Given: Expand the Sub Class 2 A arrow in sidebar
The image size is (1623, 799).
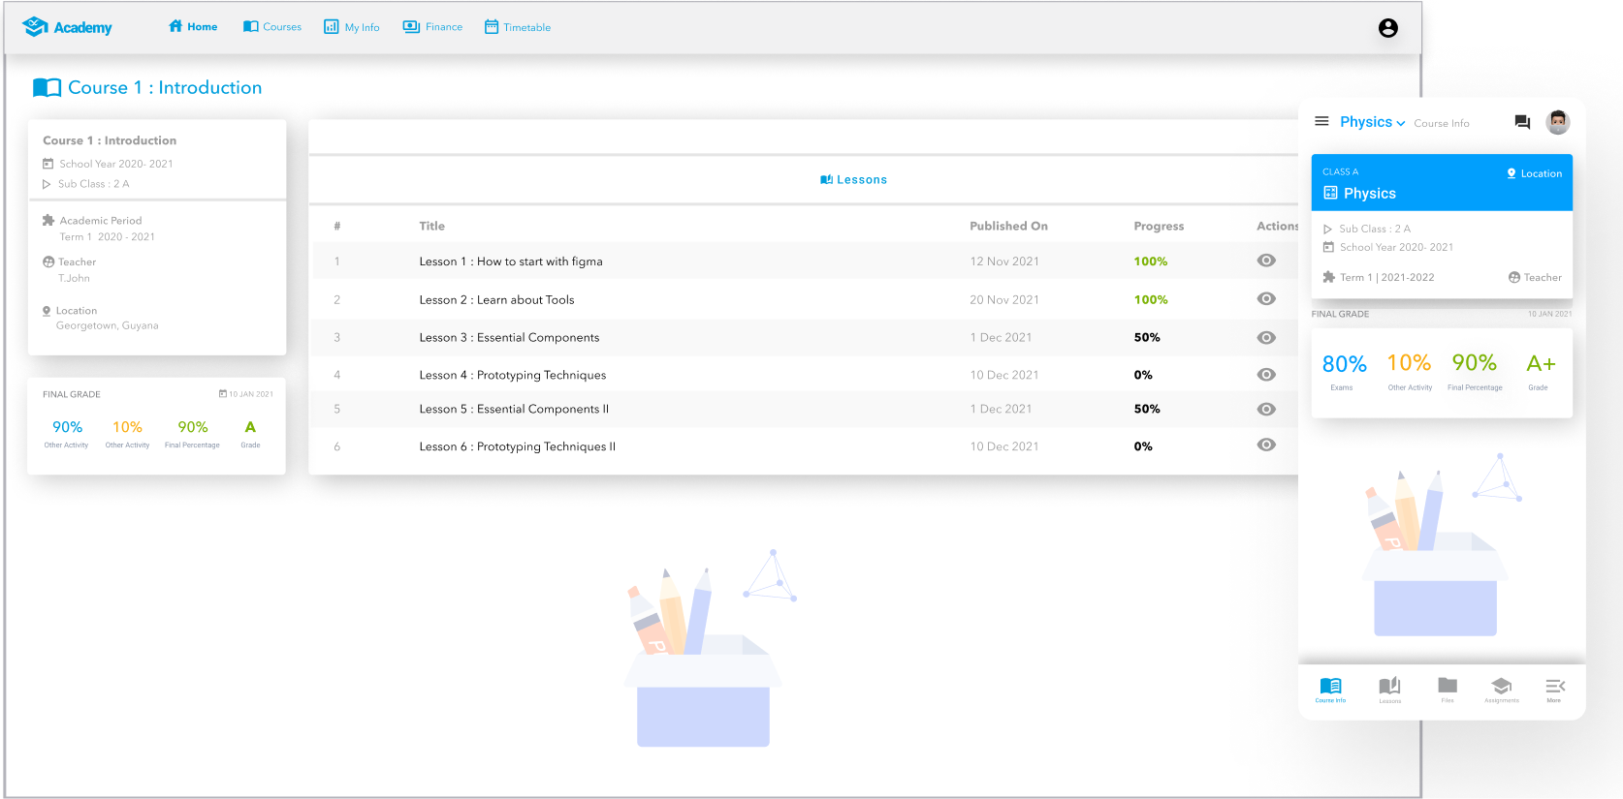Looking at the screenshot, I should [x=47, y=184].
